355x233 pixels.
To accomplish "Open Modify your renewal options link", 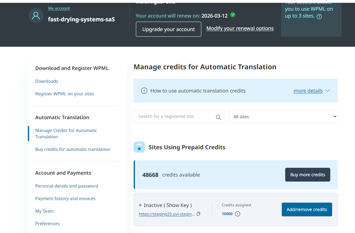I will pyautogui.click(x=240, y=28).
